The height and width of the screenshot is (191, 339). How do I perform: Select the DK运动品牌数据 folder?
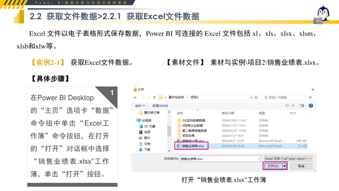191,120
